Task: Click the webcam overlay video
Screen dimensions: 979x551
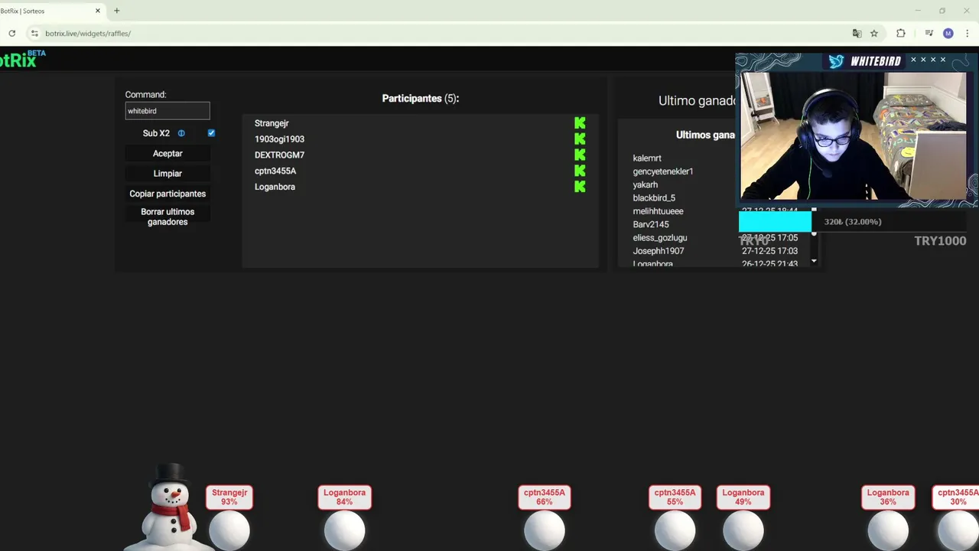Action: click(x=854, y=135)
